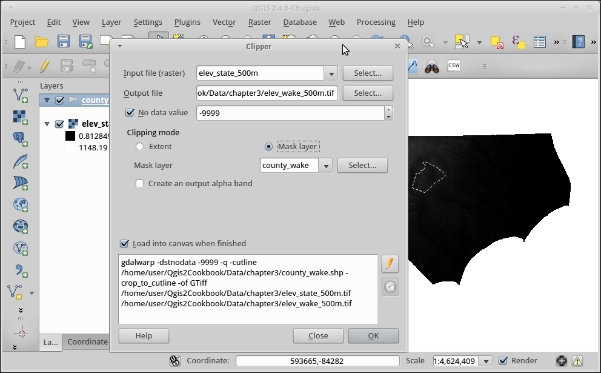Select the Extent clipping mode radio
The image size is (601, 373).
(x=139, y=147)
